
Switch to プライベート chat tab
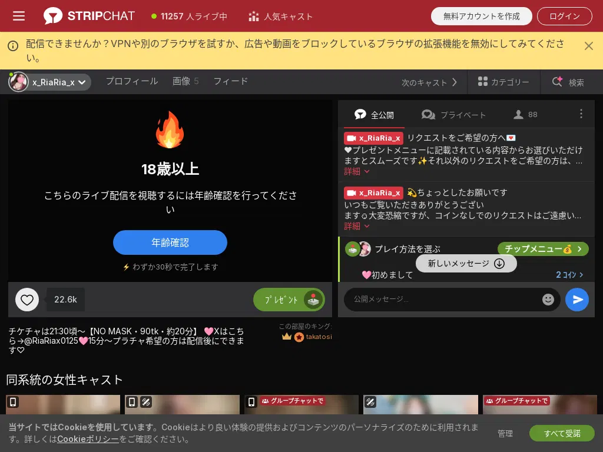pyautogui.click(x=453, y=115)
